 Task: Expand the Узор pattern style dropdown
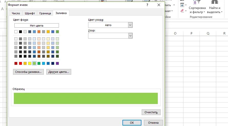(x=130, y=36)
